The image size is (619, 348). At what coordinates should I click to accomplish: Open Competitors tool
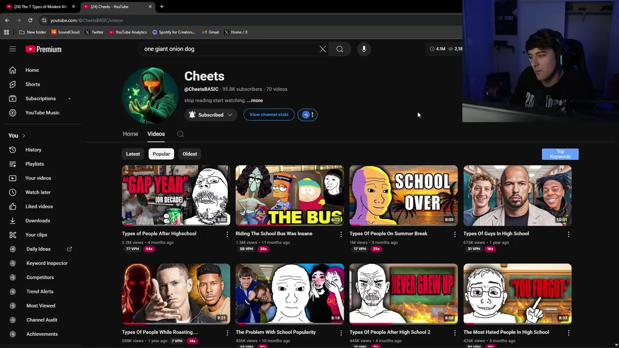tap(41, 277)
